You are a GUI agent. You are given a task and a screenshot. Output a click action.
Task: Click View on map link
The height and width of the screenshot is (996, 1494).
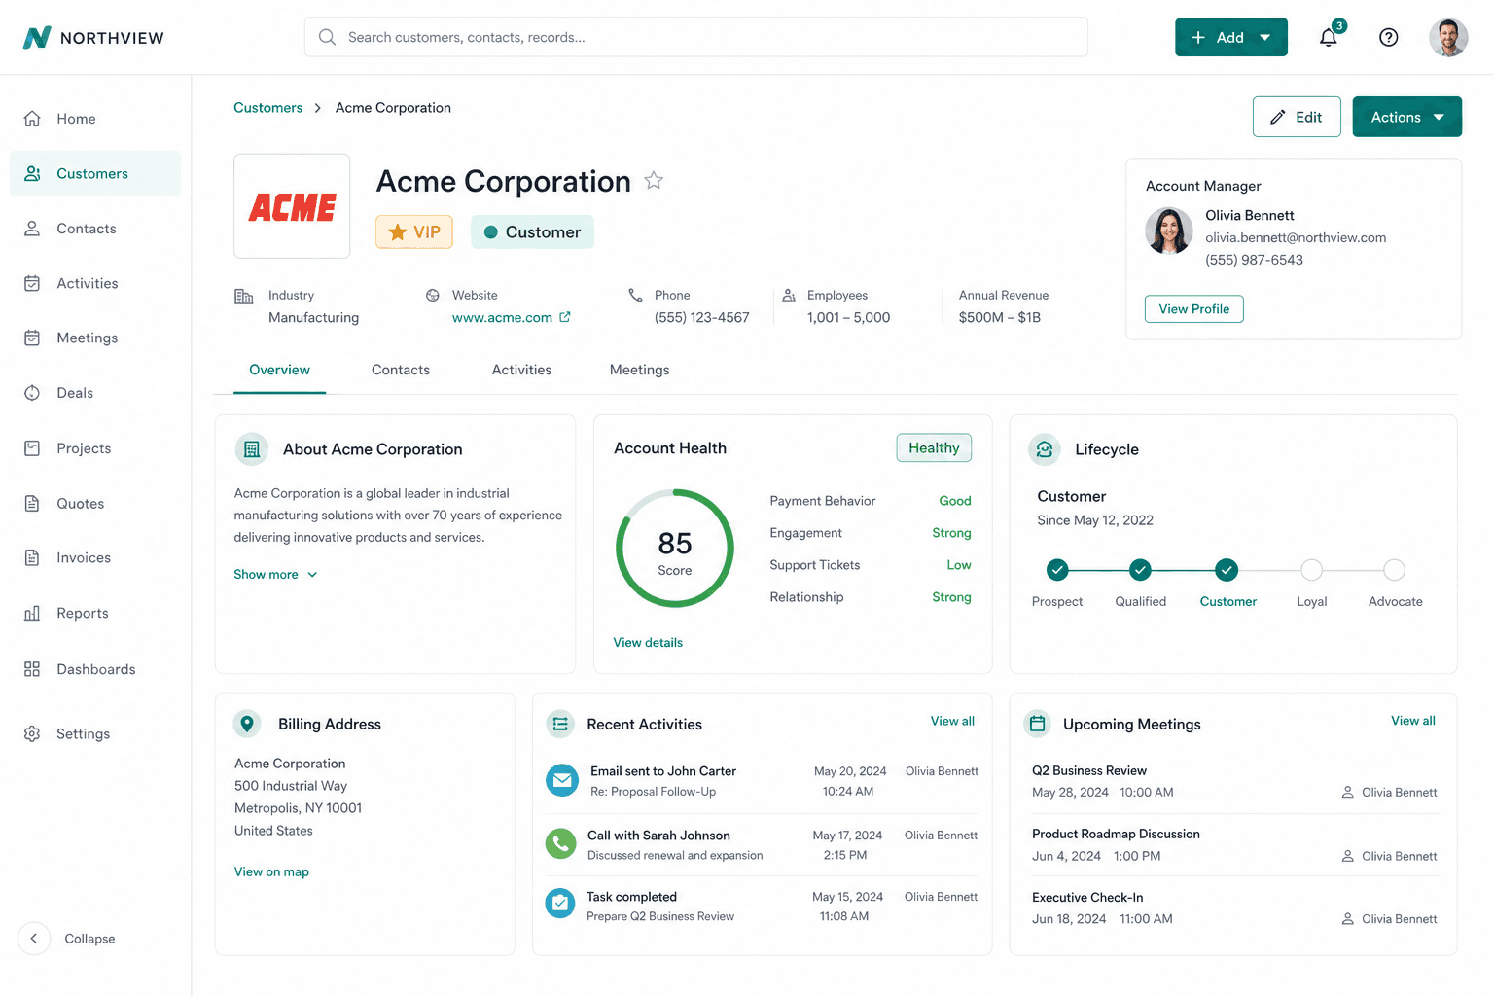click(271, 871)
